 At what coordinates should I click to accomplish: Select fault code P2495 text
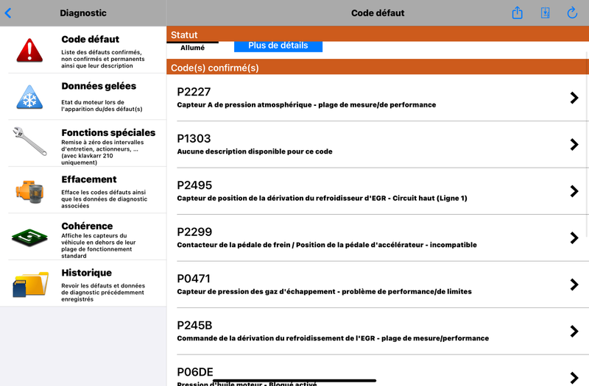click(194, 185)
